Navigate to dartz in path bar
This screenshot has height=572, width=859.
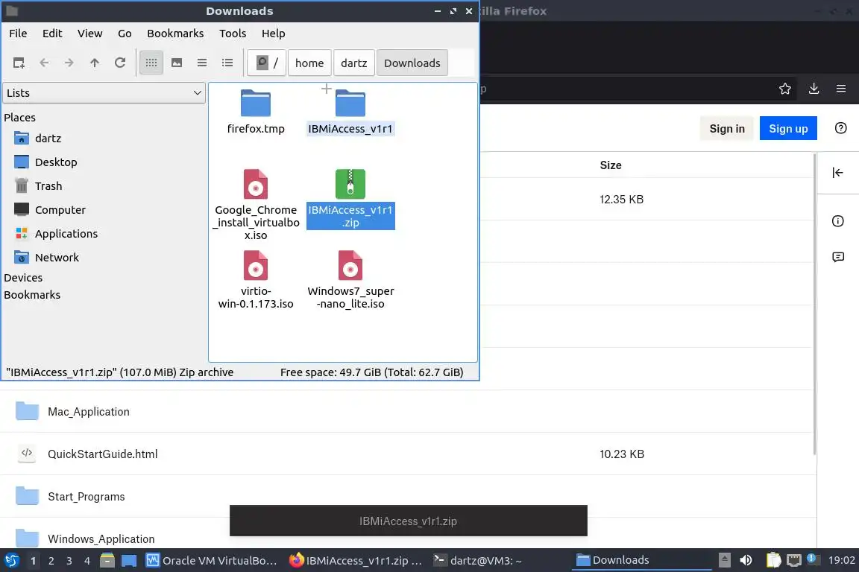354,63
